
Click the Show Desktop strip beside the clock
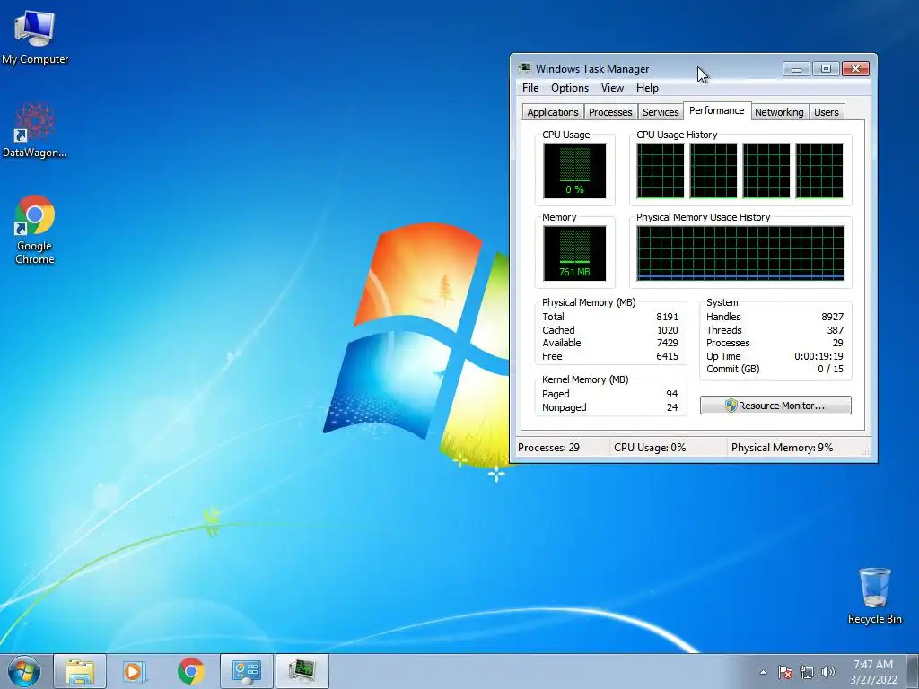coord(912,671)
